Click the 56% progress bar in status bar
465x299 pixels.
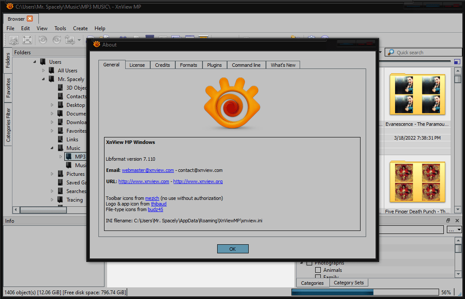(365, 292)
